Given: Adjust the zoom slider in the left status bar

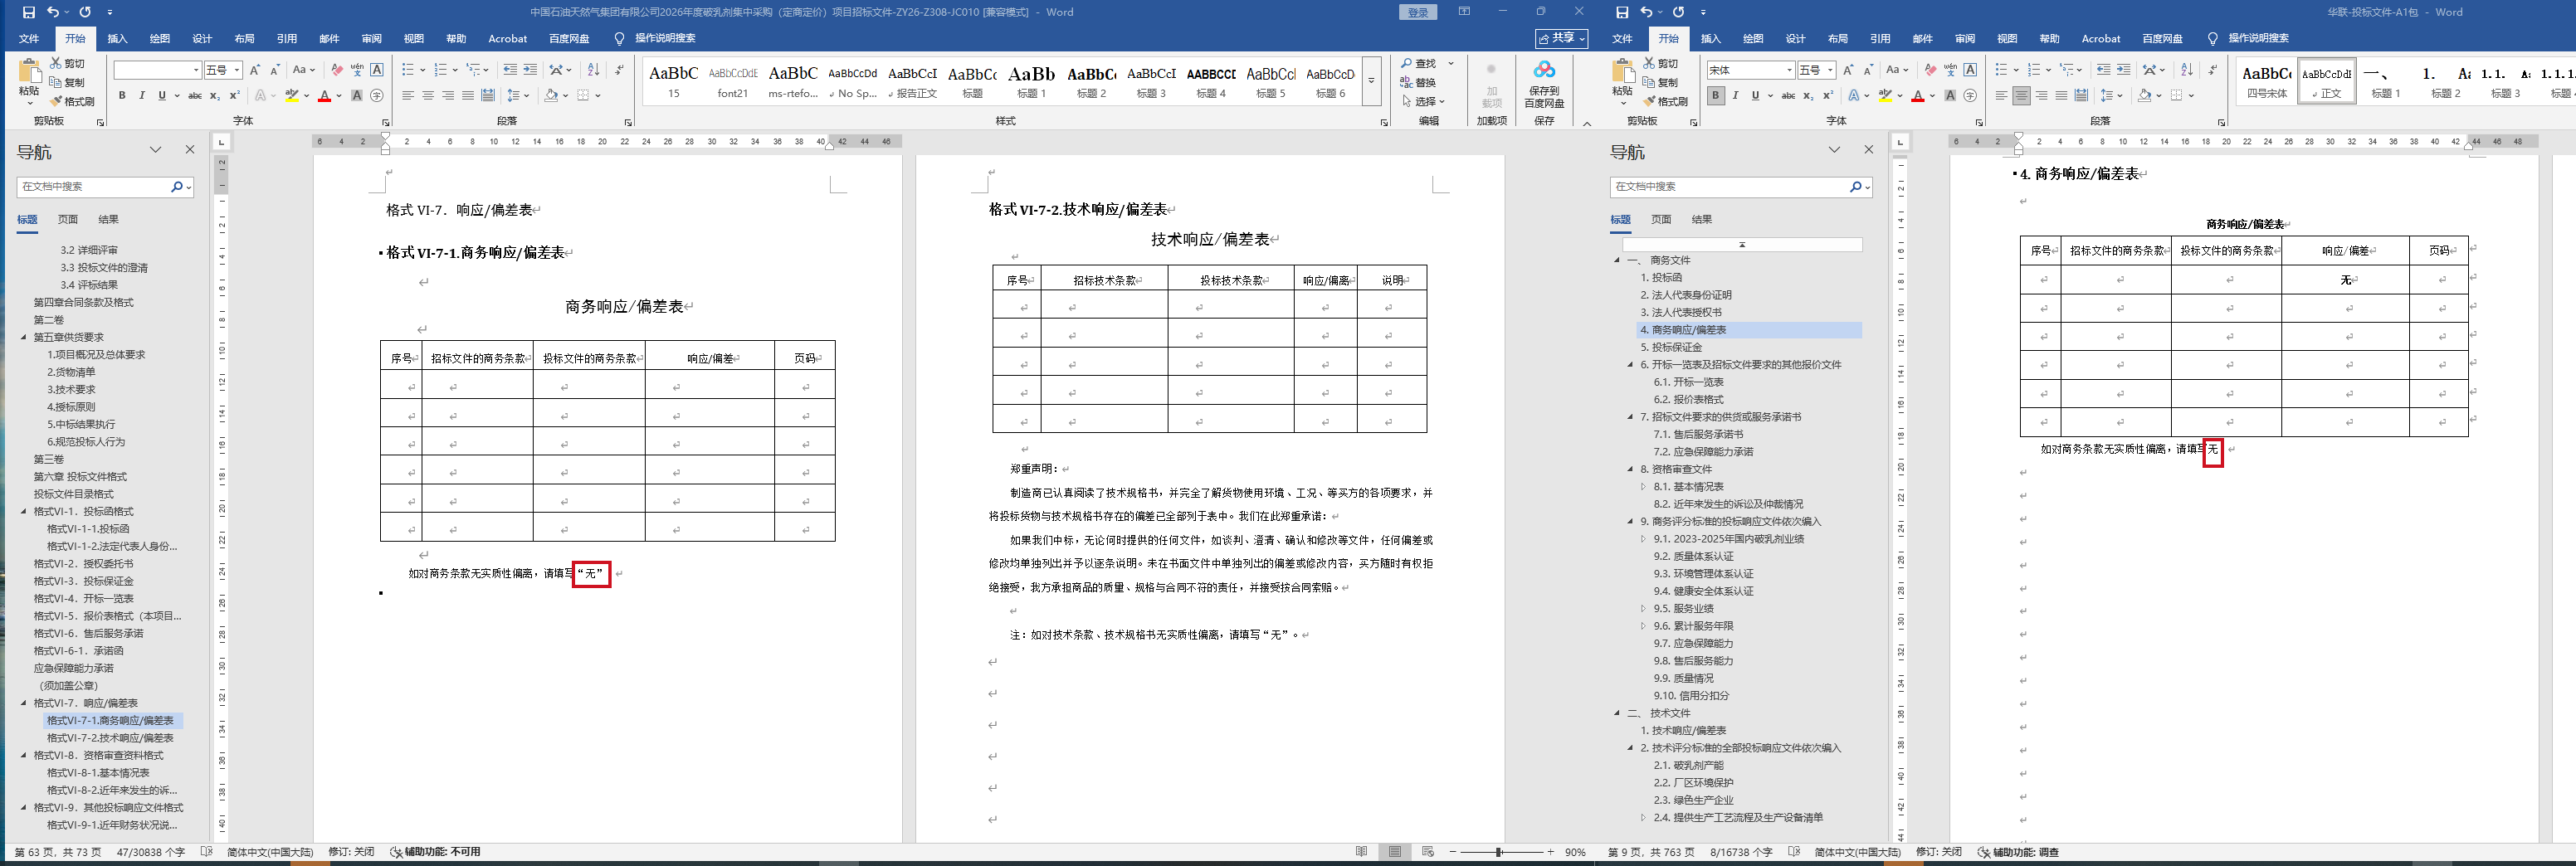Looking at the screenshot, I should coord(1499,852).
